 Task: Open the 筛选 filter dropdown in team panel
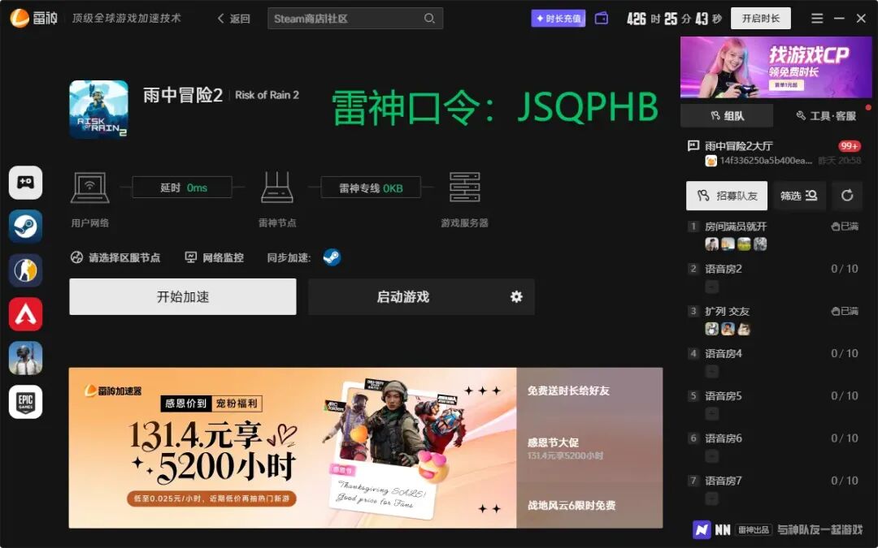pyautogui.click(x=798, y=196)
